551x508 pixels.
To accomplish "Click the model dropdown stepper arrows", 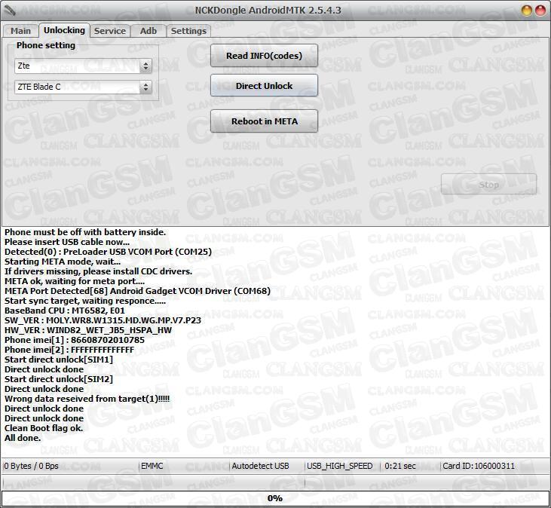I will coord(145,87).
